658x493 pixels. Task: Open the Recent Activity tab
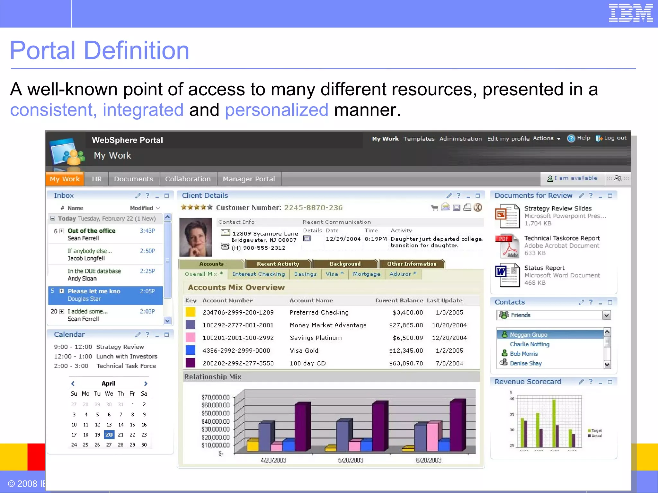click(278, 264)
